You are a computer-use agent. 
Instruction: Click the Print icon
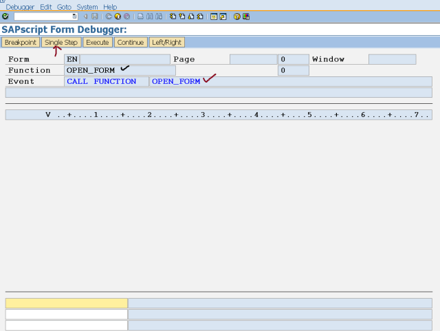pyautogui.click(x=141, y=16)
